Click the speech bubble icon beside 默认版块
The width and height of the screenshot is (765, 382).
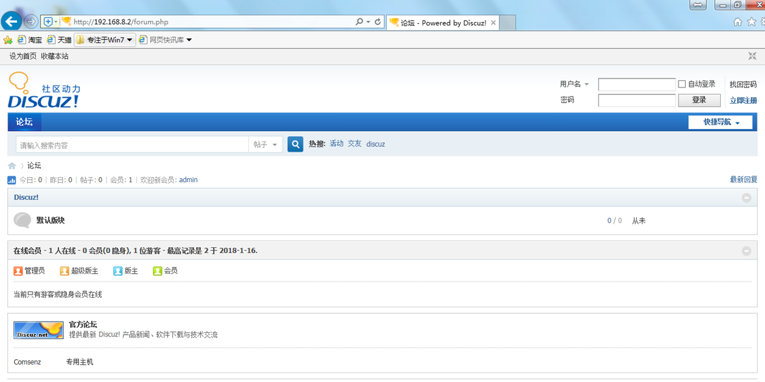pos(23,221)
